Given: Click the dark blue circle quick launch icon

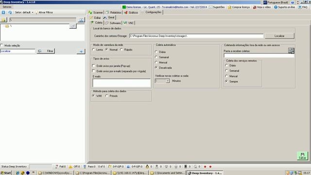Looking at the screenshot, I should [28, 173].
